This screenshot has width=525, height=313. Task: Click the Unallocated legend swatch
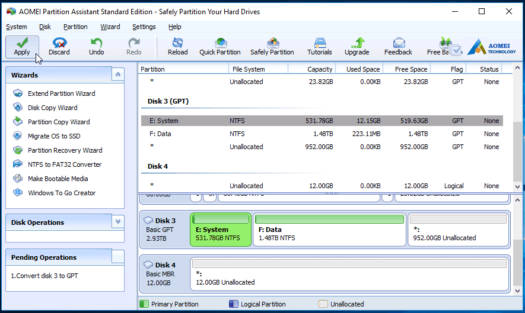[323, 304]
